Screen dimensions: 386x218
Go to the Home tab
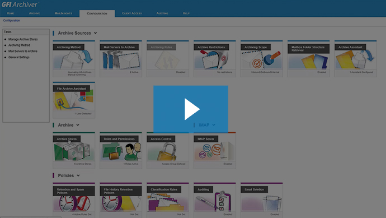click(x=11, y=13)
